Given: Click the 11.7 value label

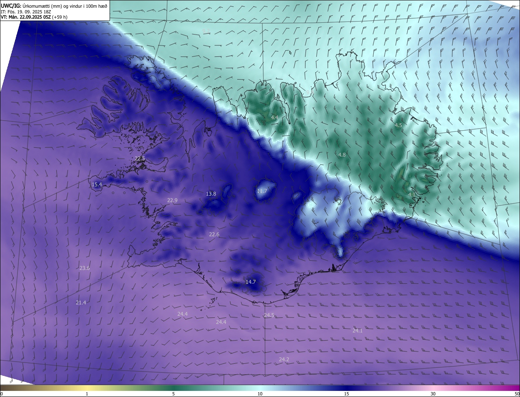Looking at the screenshot, I should (x=262, y=191).
